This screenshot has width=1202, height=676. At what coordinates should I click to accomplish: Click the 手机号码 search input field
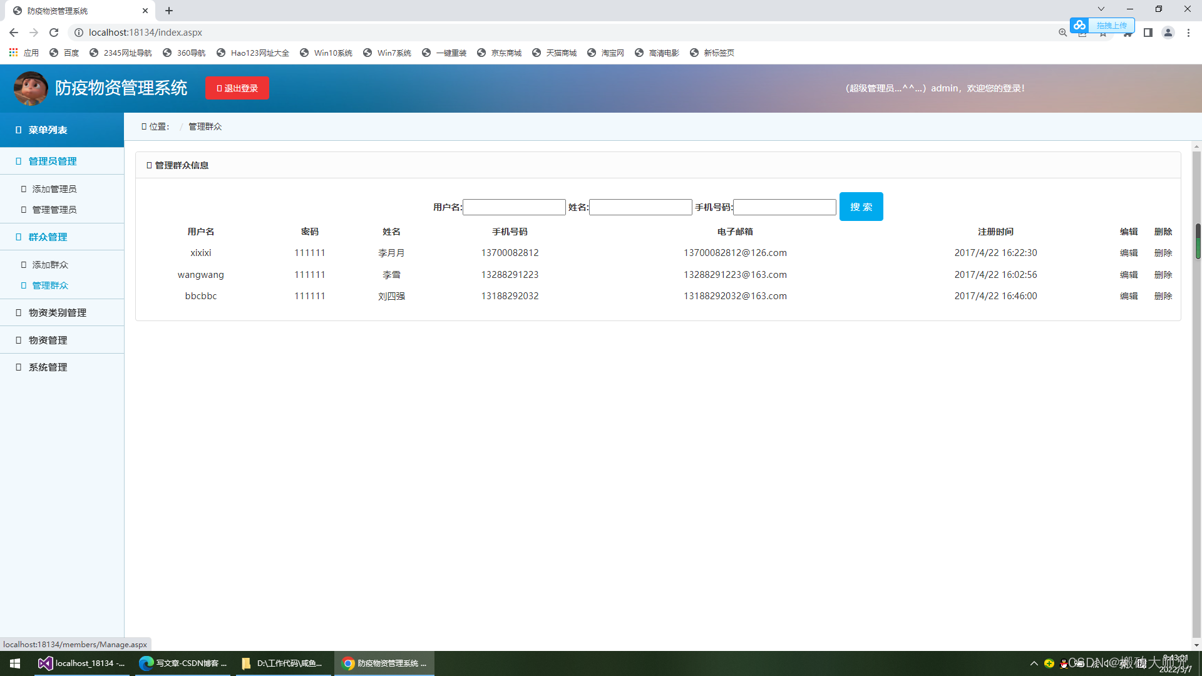(x=784, y=207)
